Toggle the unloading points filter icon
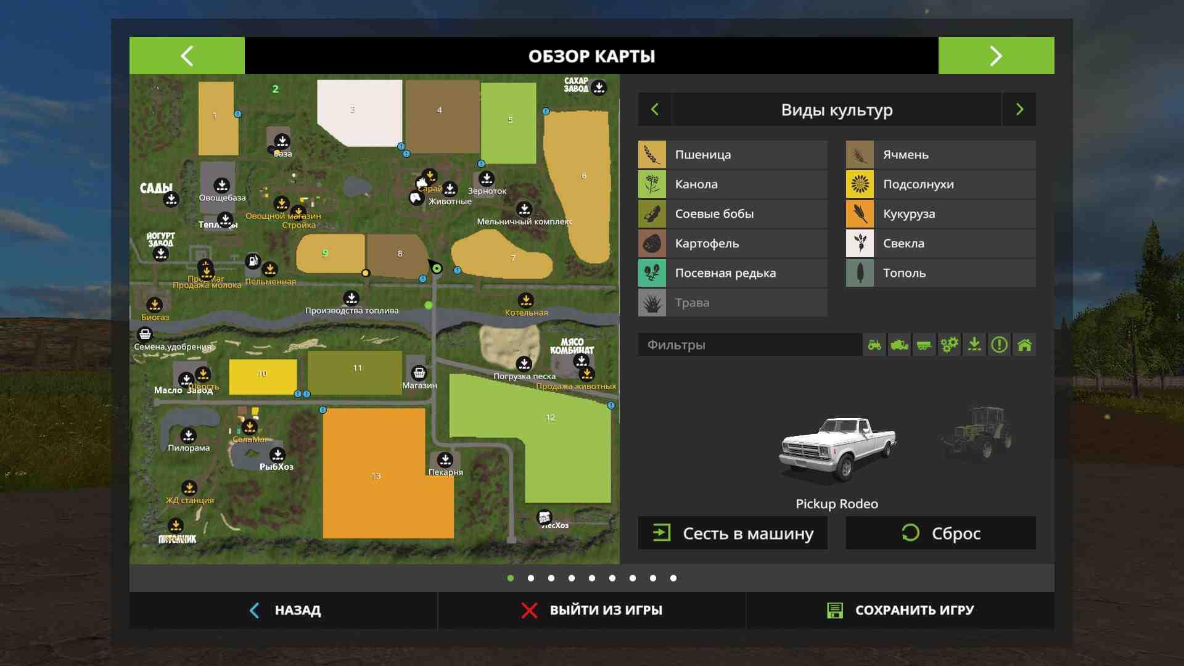The height and width of the screenshot is (666, 1184). tap(974, 345)
